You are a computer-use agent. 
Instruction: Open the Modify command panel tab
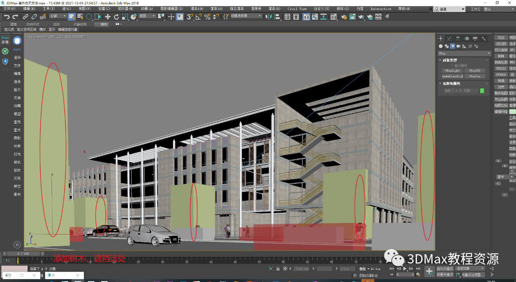tap(449, 39)
